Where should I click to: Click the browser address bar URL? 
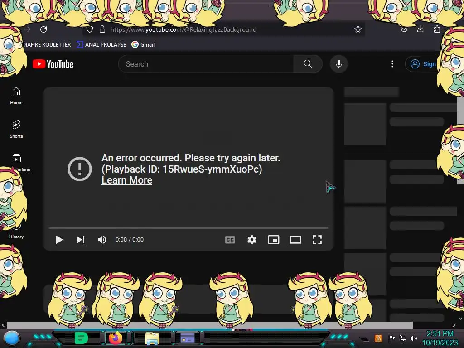click(x=184, y=29)
